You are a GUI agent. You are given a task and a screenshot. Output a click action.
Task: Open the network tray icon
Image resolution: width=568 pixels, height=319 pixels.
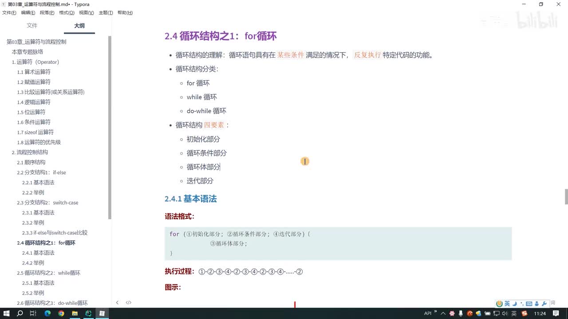pos(497,313)
